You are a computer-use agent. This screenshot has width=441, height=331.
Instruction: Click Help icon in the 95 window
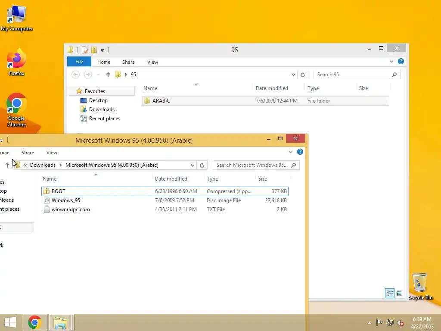401,61
